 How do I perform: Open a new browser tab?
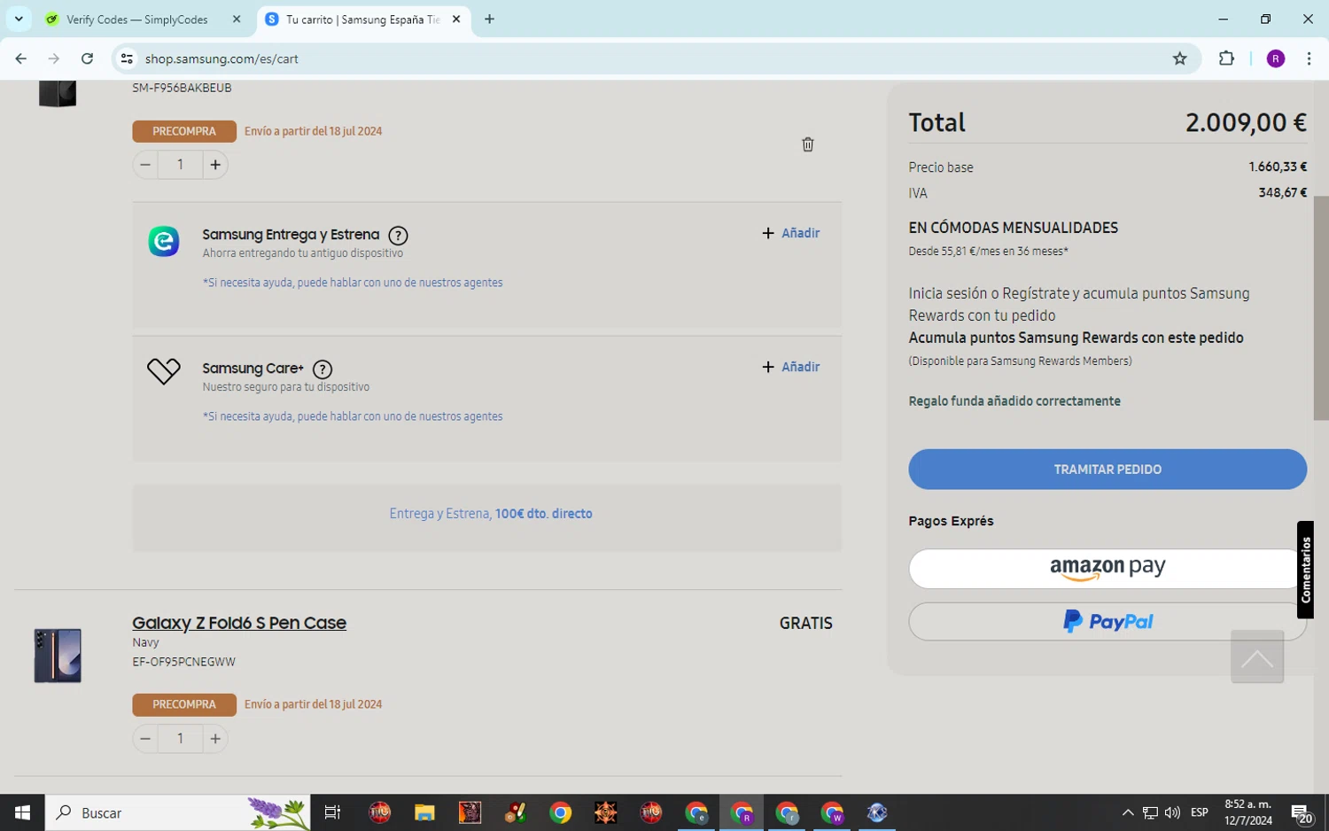(x=489, y=19)
